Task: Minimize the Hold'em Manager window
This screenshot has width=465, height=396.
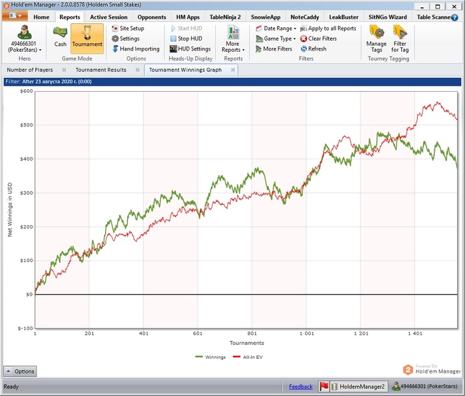Action: point(422,6)
